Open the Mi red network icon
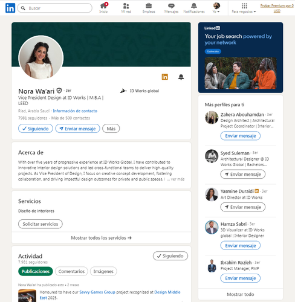 126,8
